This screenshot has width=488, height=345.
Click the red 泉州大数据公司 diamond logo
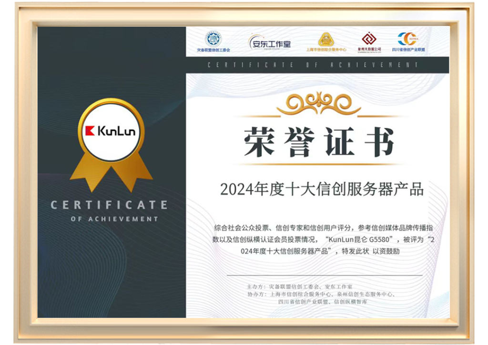point(369,39)
